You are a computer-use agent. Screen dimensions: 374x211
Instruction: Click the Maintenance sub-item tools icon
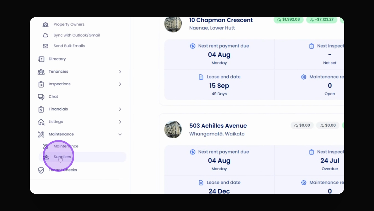click(45, 146)
